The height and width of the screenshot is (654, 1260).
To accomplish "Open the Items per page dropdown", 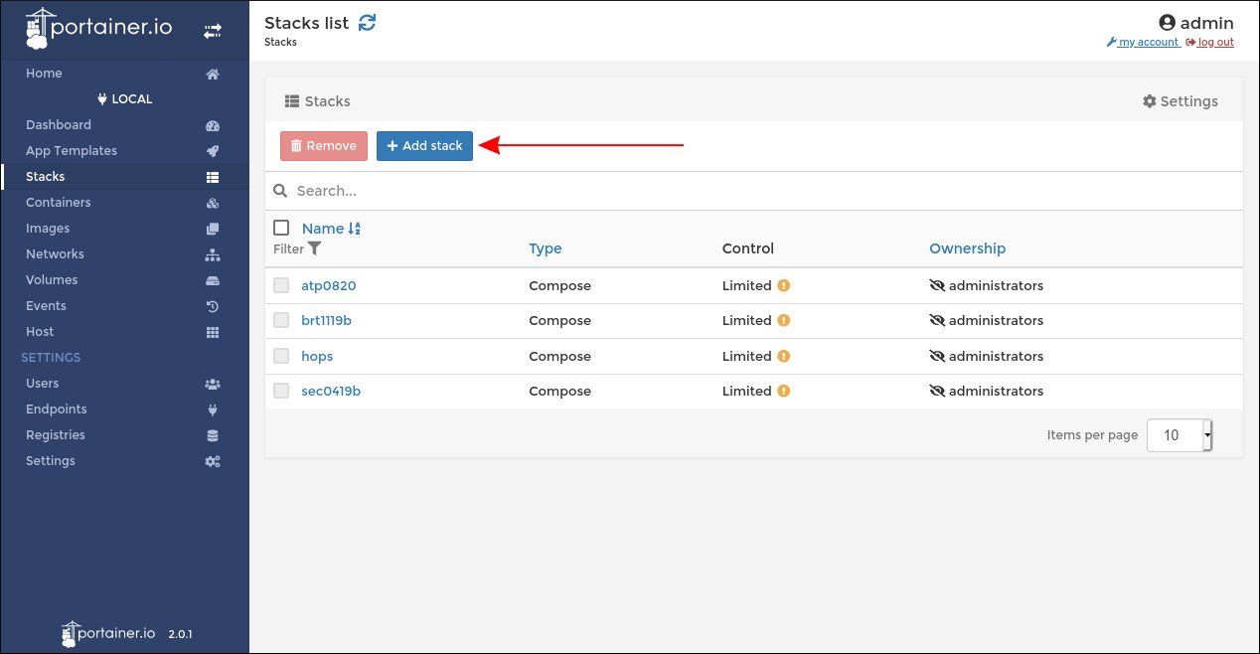I will click(1180, 434).
